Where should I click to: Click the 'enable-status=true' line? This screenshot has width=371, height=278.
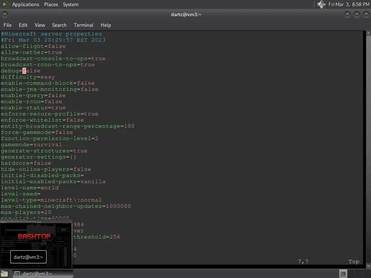(x=33, y=108)
